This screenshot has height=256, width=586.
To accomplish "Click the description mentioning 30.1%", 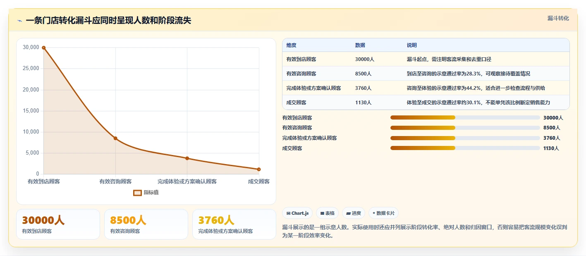I will [486, 103].
